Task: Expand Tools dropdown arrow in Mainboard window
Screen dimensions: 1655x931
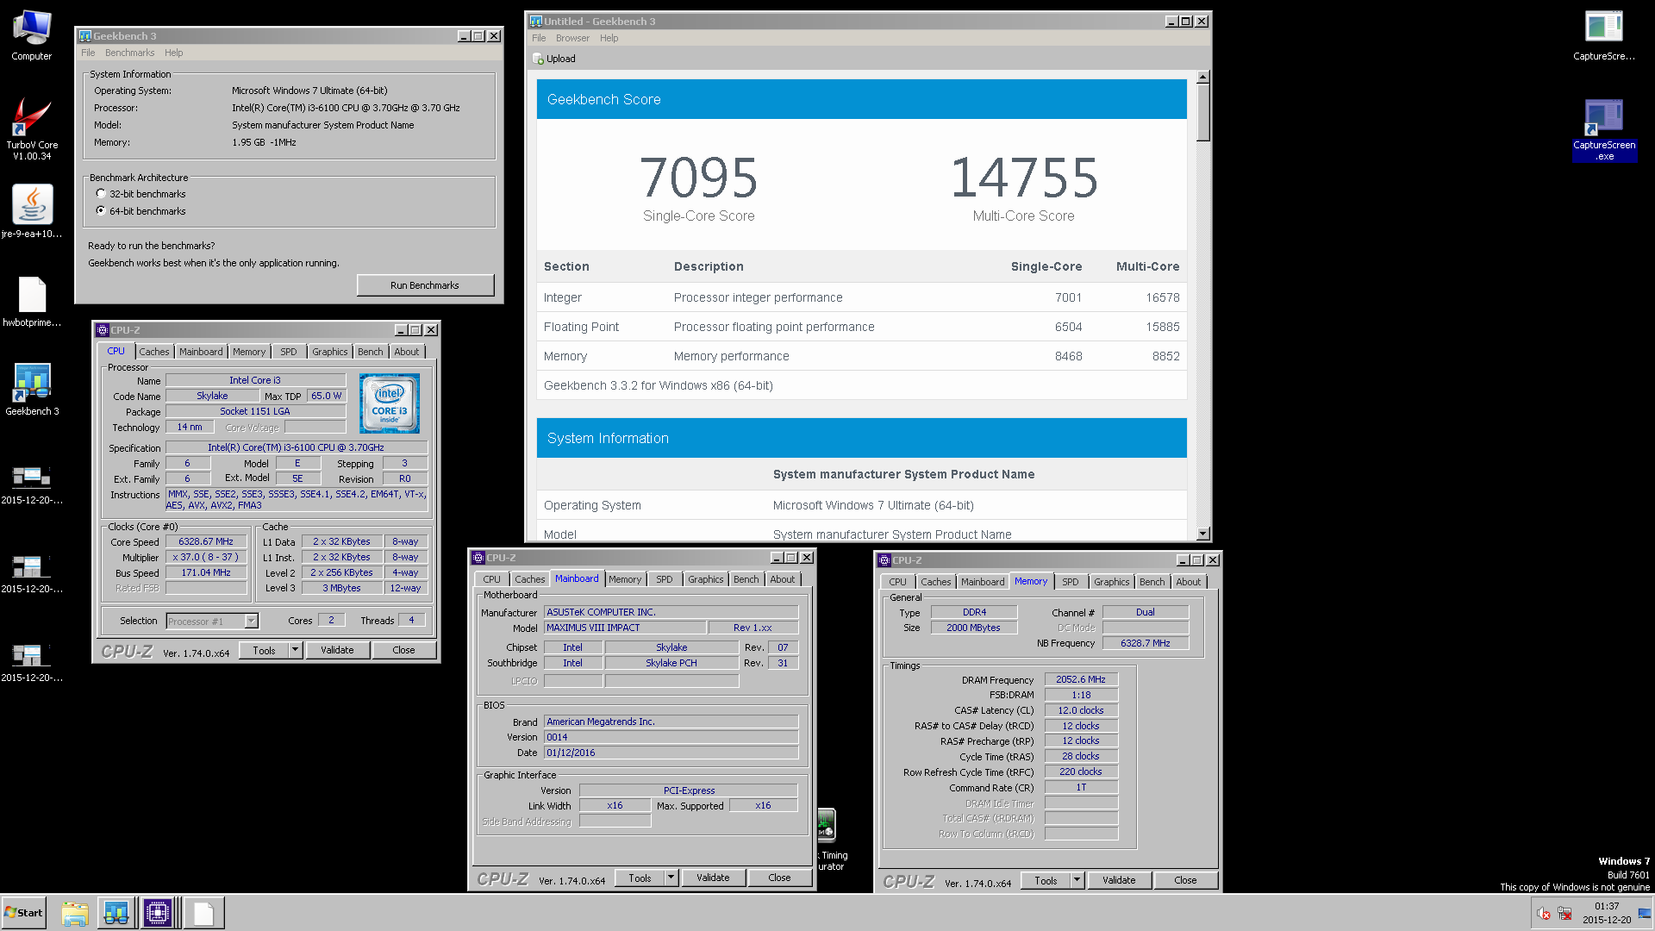Action: pyautogui.click(x=671, y=878)
